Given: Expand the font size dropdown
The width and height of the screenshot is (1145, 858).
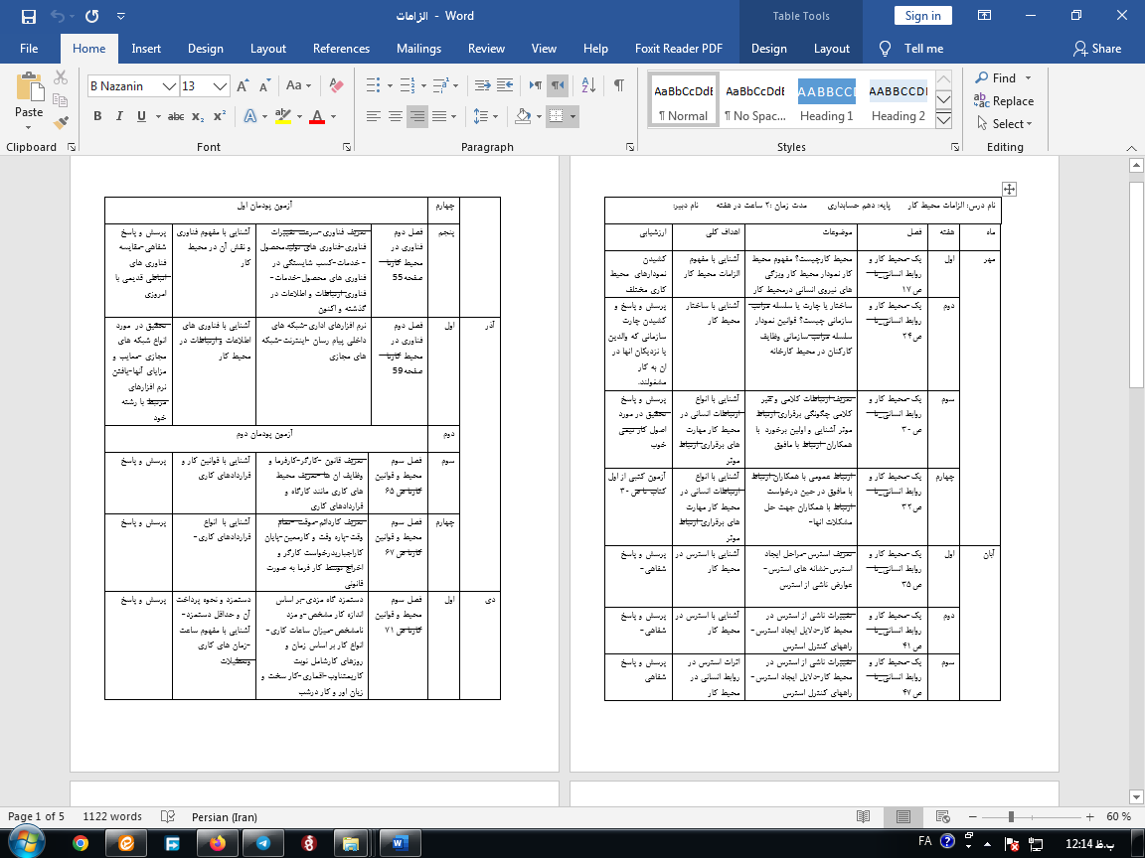Looking at the screenshot, I should 221,86.
